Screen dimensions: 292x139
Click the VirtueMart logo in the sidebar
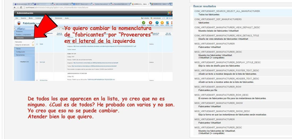point(21,29)
